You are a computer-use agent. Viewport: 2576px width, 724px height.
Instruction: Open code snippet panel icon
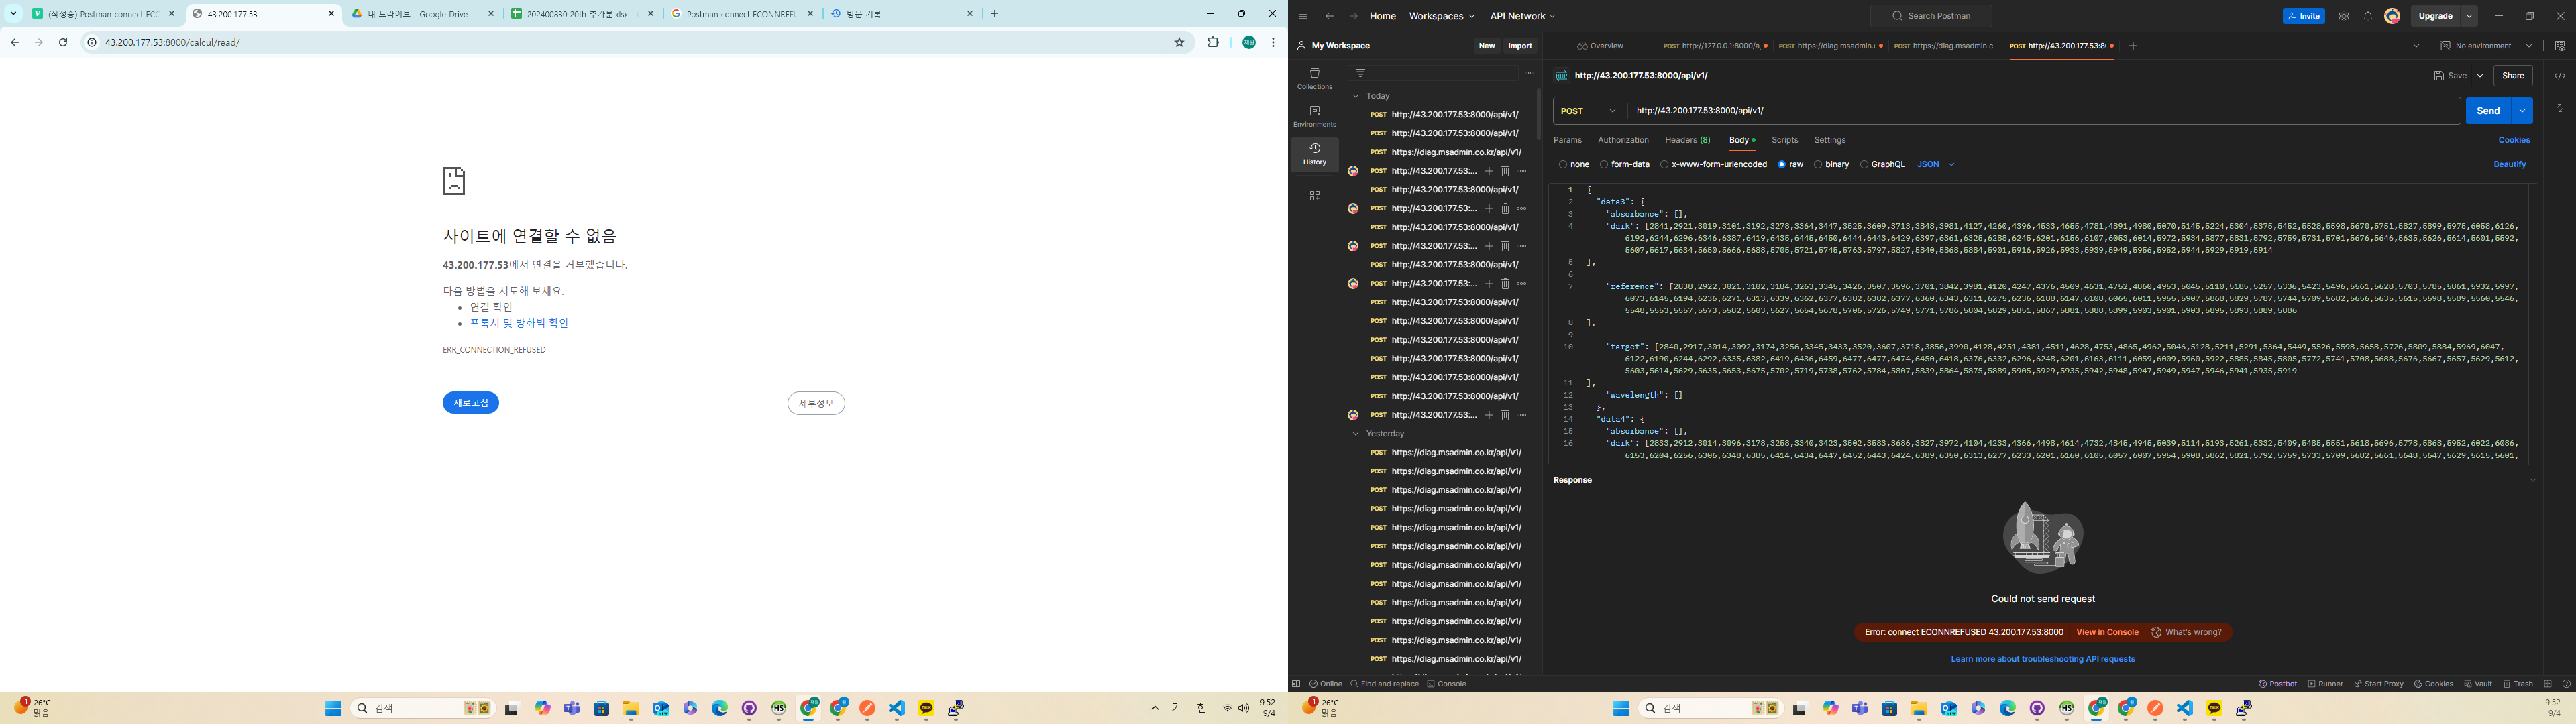coord(2559,76)
